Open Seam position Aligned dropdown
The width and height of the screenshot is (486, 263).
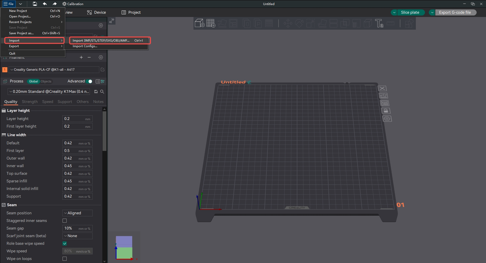[x=77, y=213]
